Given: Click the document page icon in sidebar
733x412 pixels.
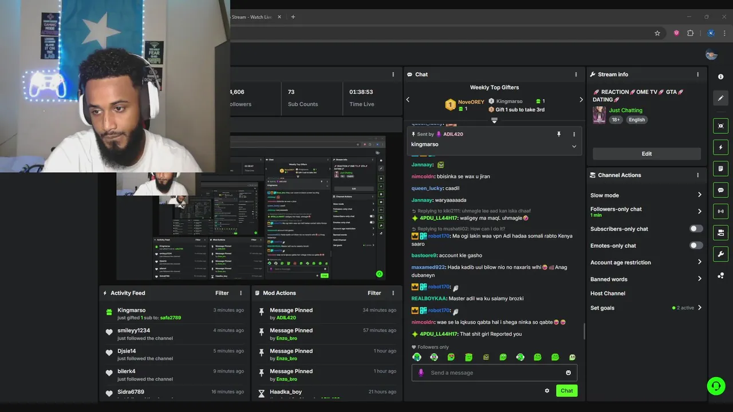Looking at the screenshot, I should (720, 169).
